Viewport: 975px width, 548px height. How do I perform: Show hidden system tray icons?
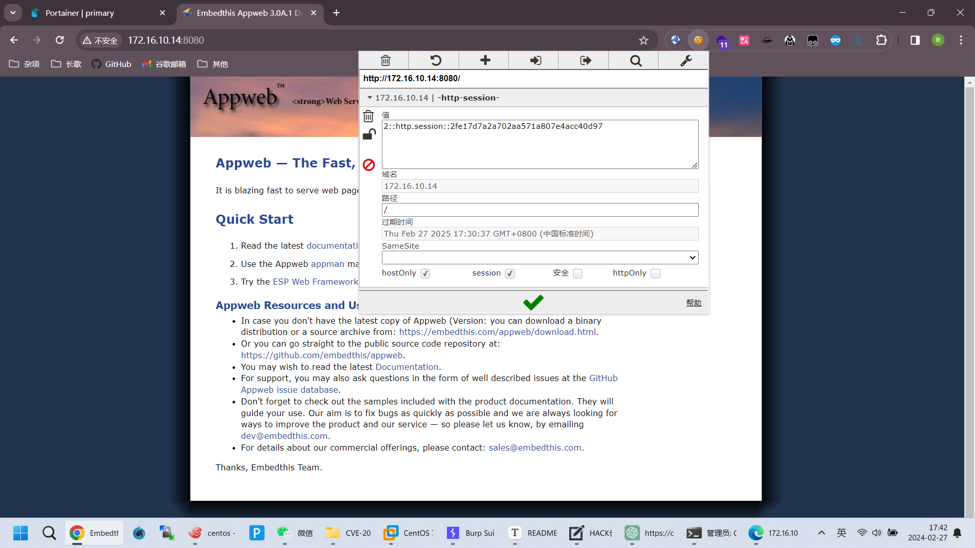(x=821, y=533)
